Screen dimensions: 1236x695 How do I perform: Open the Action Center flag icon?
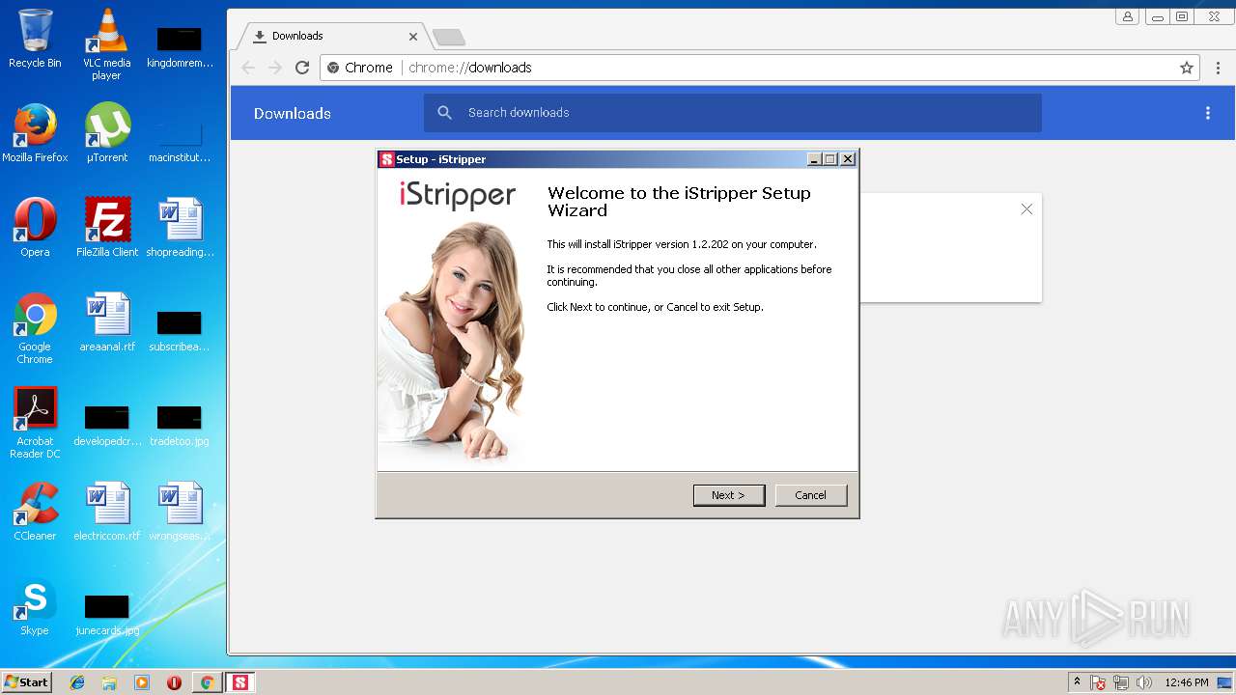click(1098, 682)
